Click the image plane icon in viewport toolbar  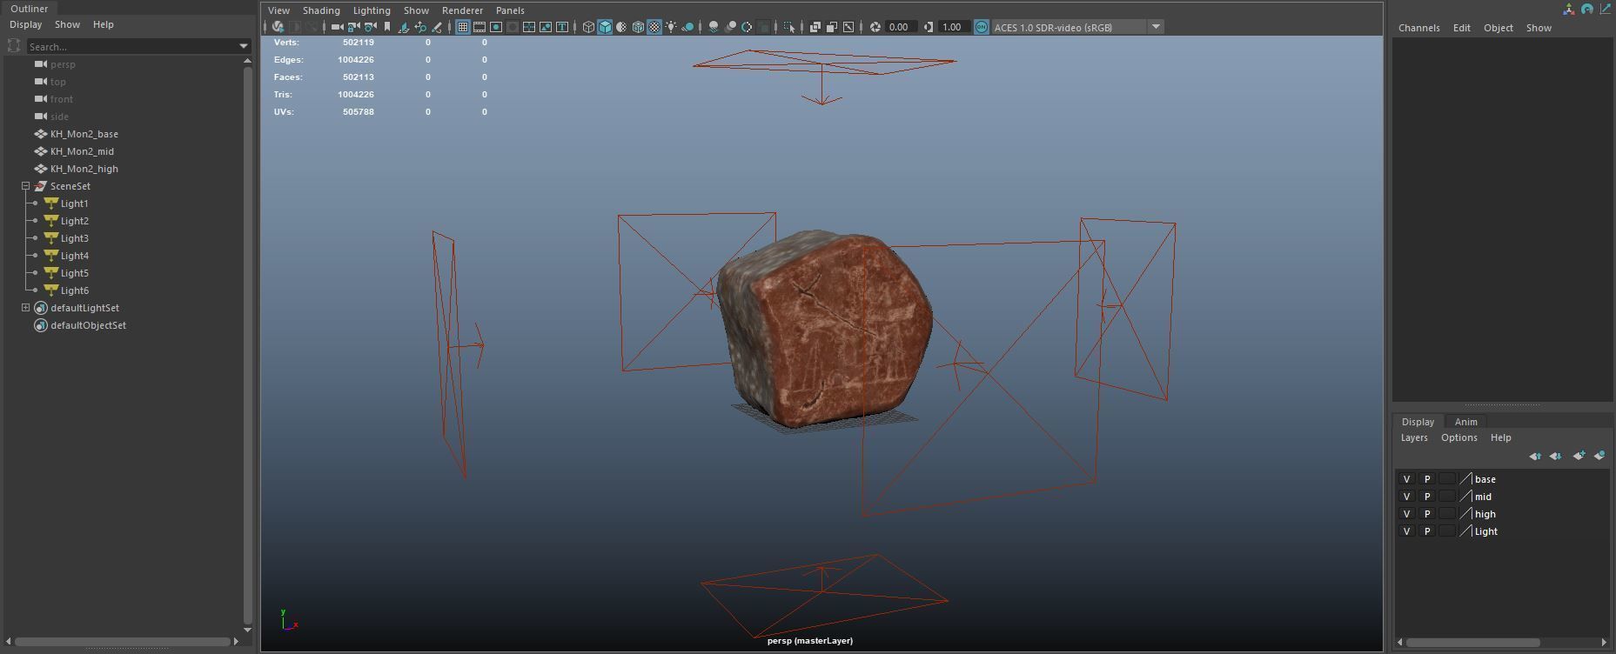coord(403,27)
